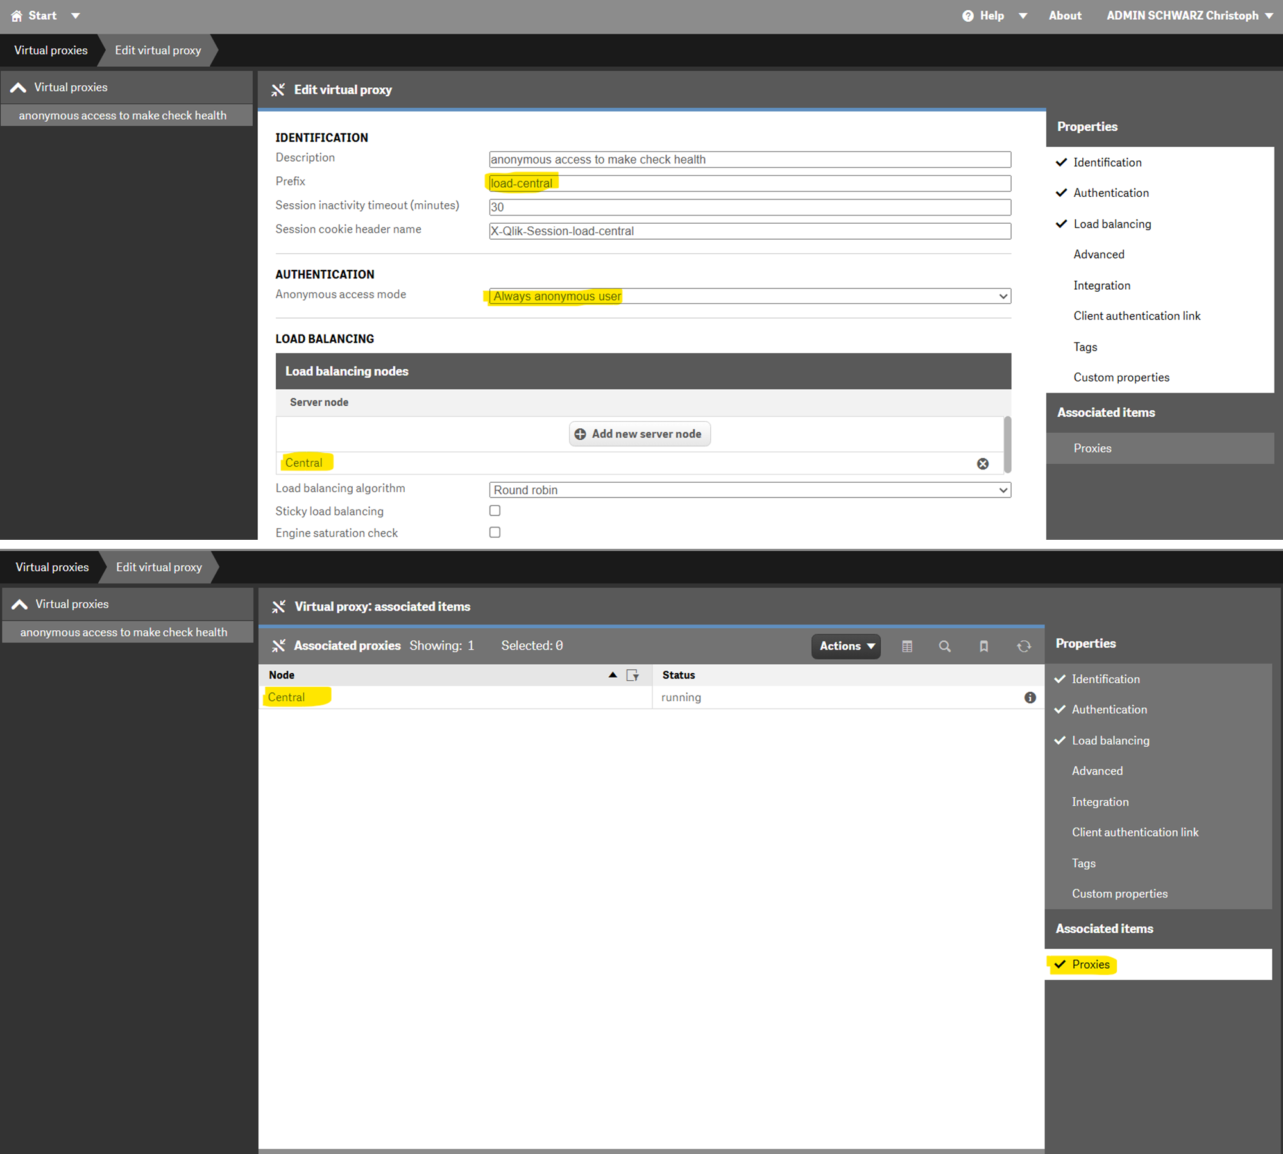Enable Sticky load balancing checkbox
1283x1154 pixels.
495,511
